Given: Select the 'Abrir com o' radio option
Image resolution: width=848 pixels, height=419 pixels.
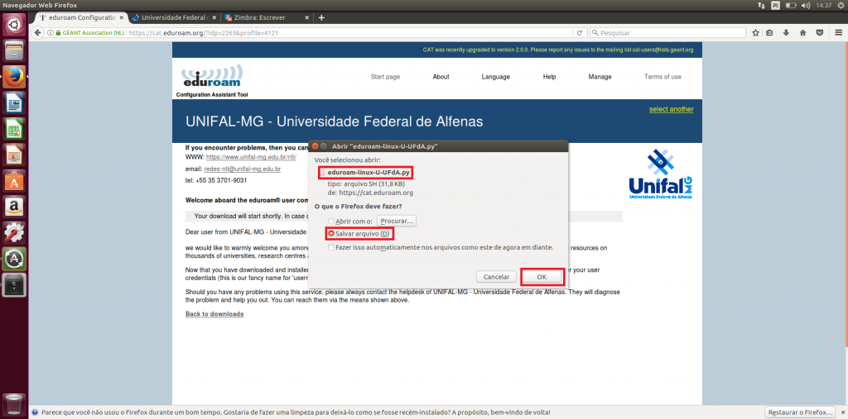Looking at the screenshot, I should pos(331,221).
